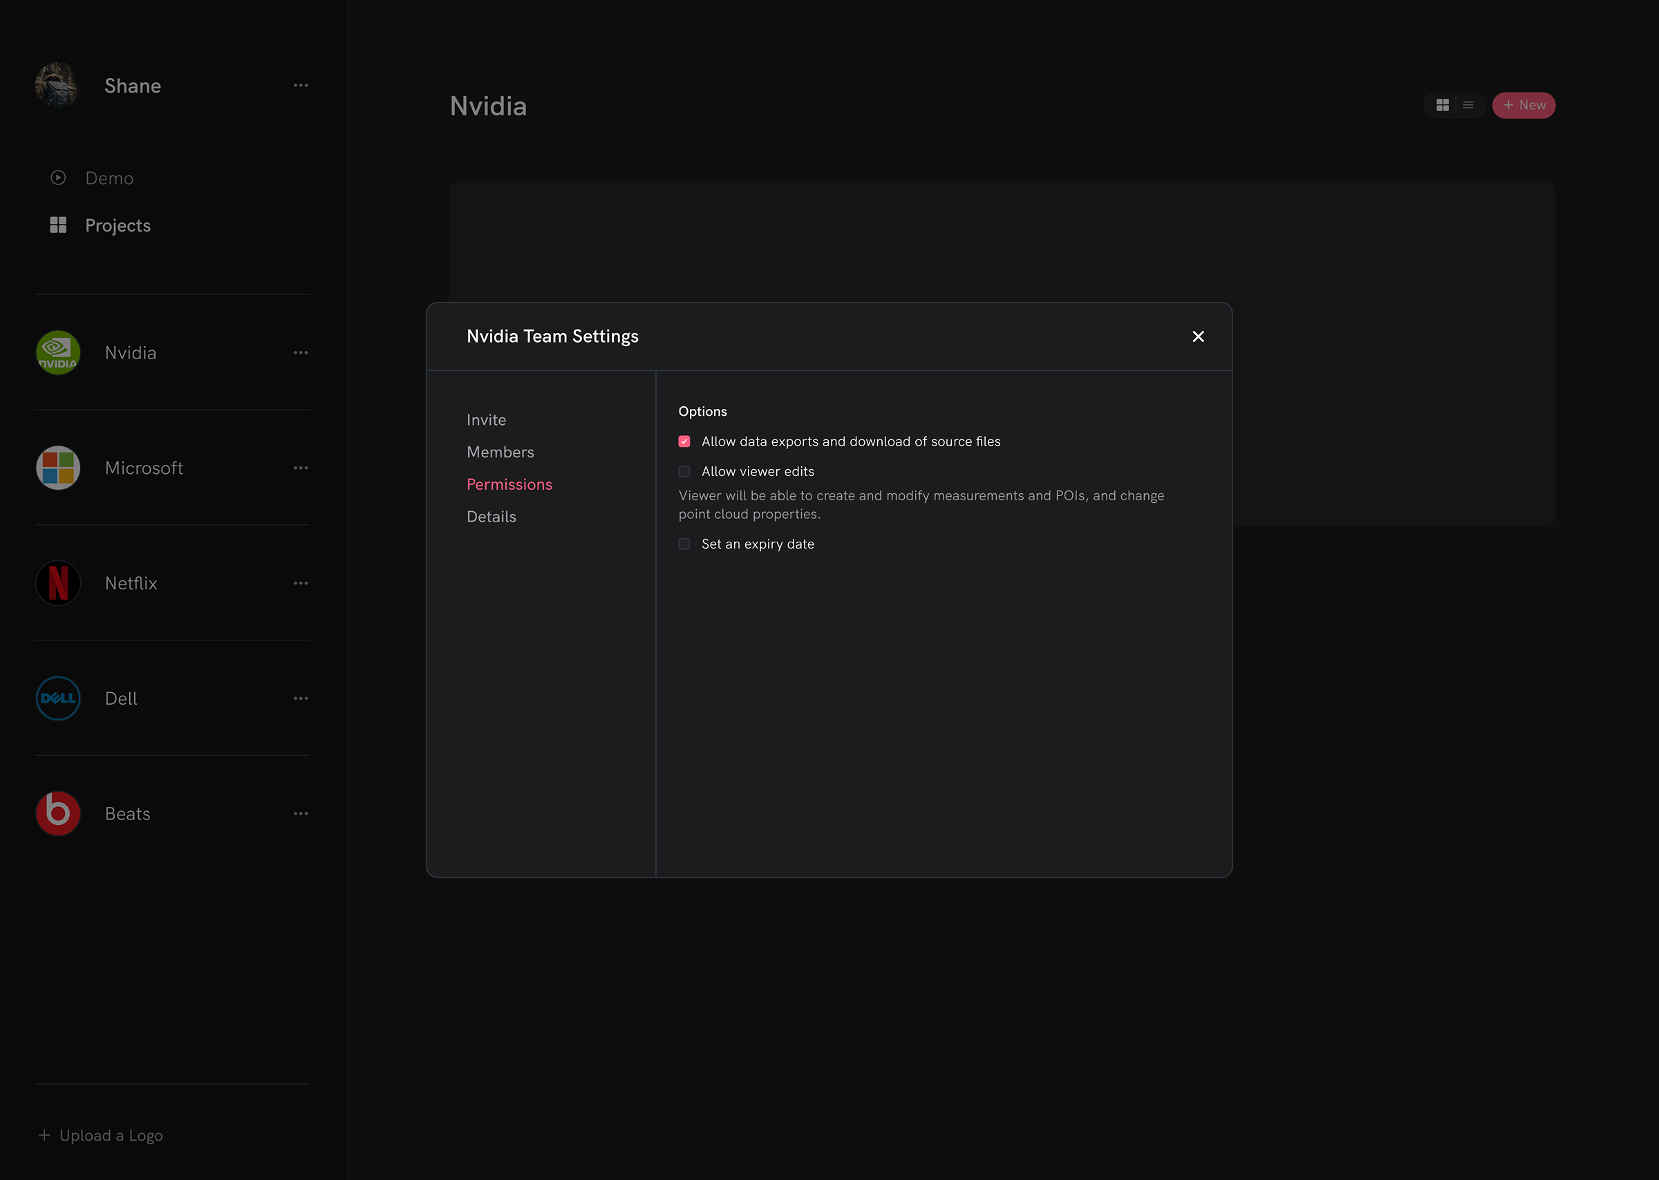This screenshot has width=1659, height=1180.
Task: Click the New button
Action: pyautogui.click(x=1524, y=104)
